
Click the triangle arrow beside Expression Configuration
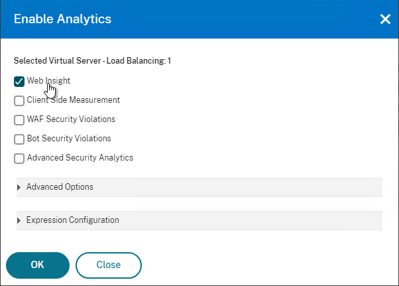19,220
